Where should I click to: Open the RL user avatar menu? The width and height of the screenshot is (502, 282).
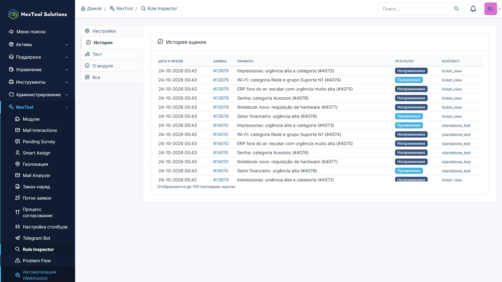tap(491, 9)
